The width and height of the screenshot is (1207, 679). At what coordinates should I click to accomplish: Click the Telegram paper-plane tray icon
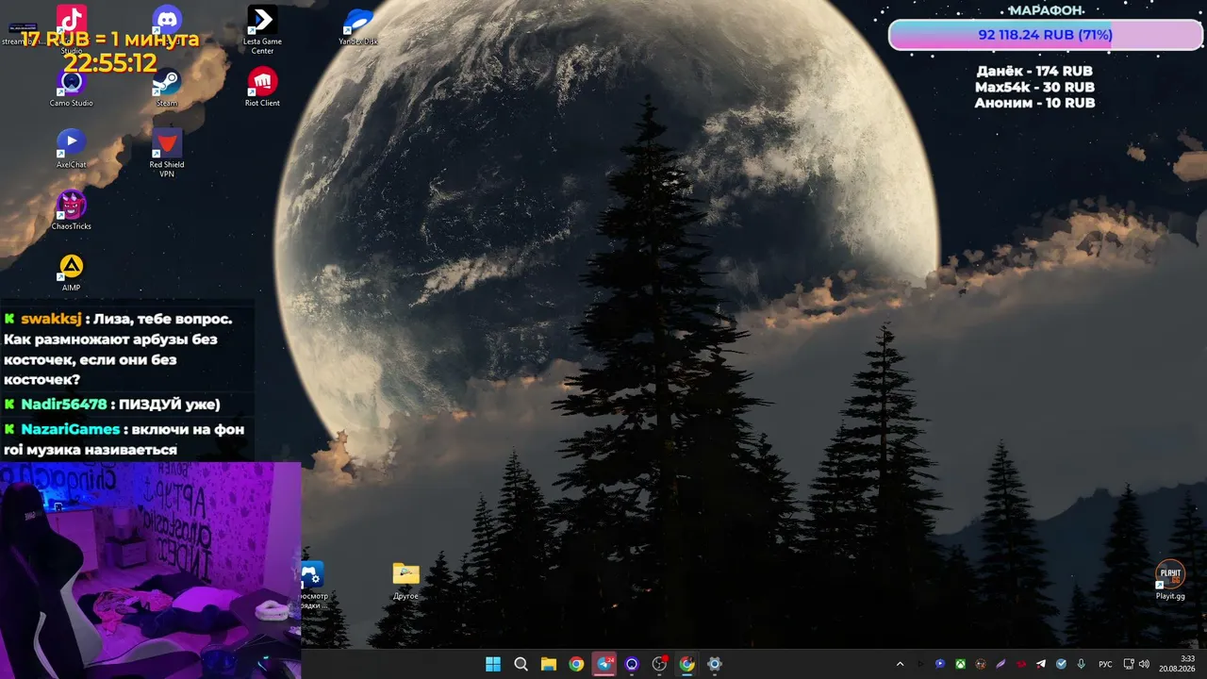coord(1041,664)
